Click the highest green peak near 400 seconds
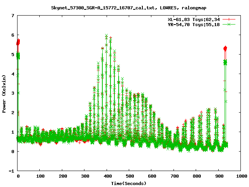 point(106,35)
